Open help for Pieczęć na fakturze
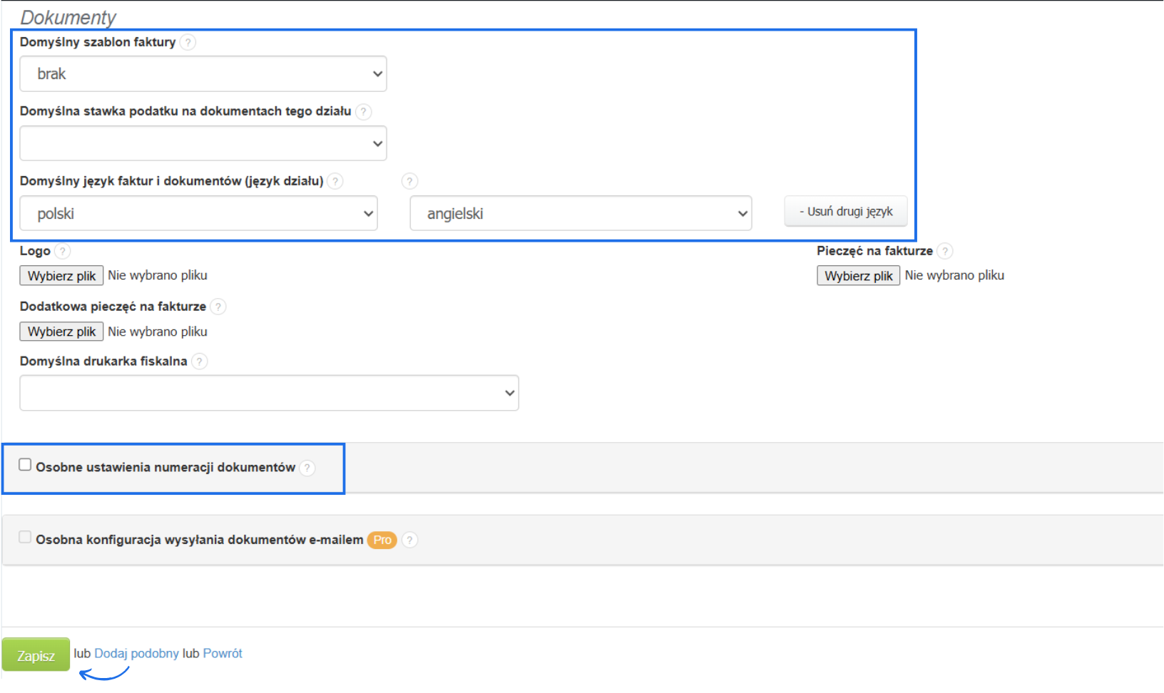The image size is (1164, 693). click(x=945, y=251)
